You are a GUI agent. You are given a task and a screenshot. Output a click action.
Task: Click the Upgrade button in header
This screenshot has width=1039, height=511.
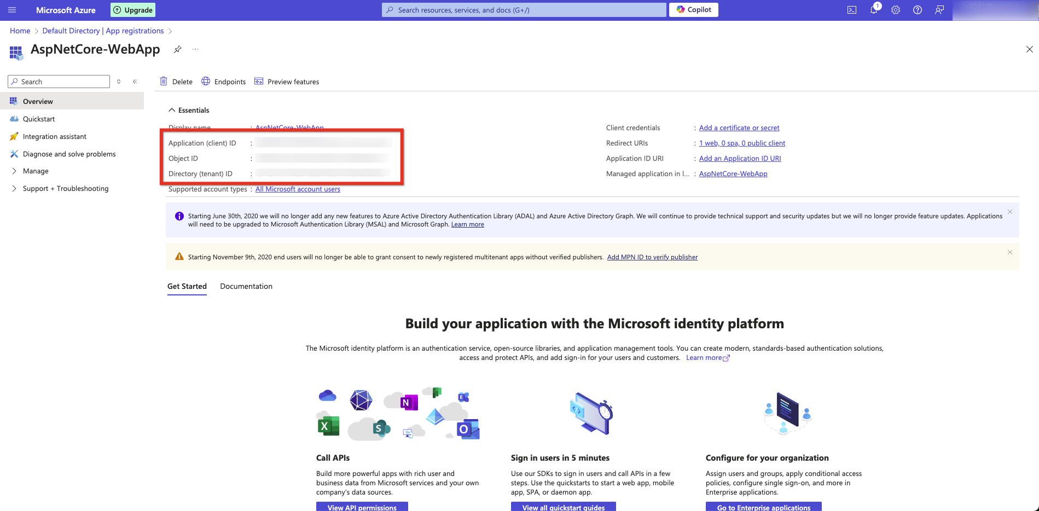133,10
